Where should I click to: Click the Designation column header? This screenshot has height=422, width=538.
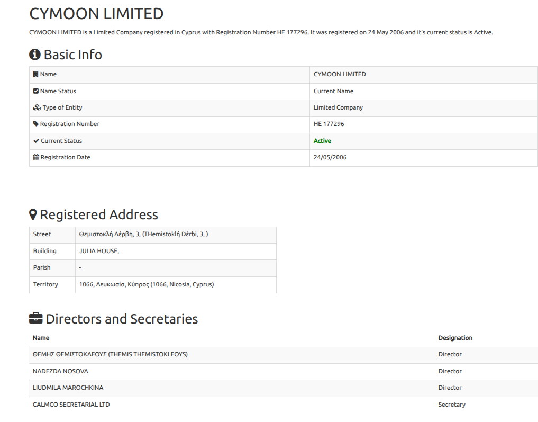click(x=455, y=338)
